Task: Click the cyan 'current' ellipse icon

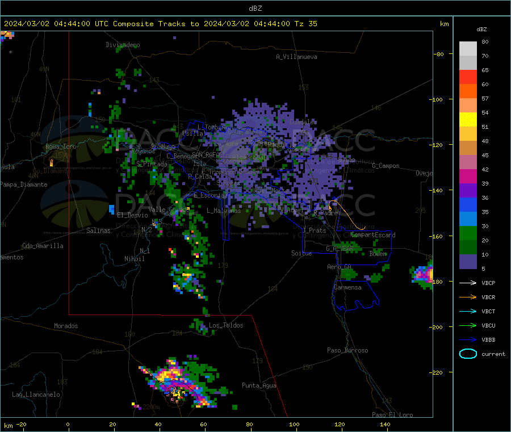Action: tap(468, 354)
